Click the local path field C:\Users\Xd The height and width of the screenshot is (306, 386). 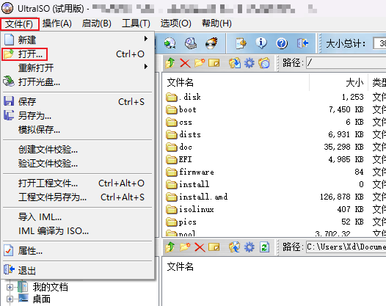(x=346, y=247)
